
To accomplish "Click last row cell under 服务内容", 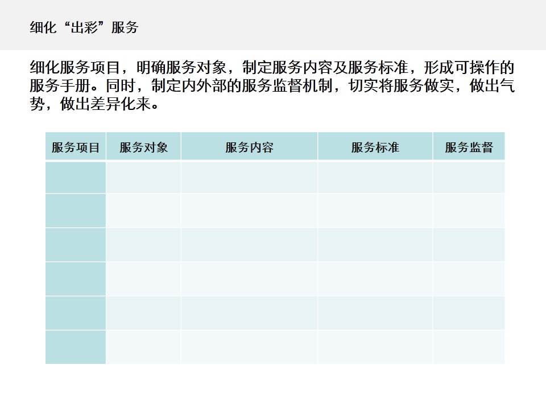I will coord(249,347).
